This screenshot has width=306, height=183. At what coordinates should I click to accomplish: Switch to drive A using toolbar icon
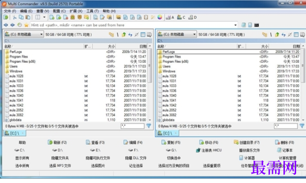[170, 18]
